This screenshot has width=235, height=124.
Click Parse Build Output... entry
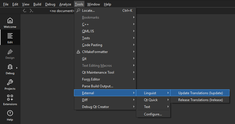tap(98, 86)
